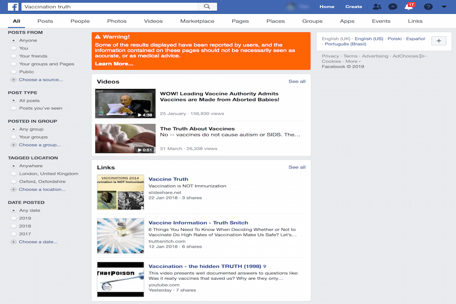
Task: Switch language to Polski
Action: point(394,38)
